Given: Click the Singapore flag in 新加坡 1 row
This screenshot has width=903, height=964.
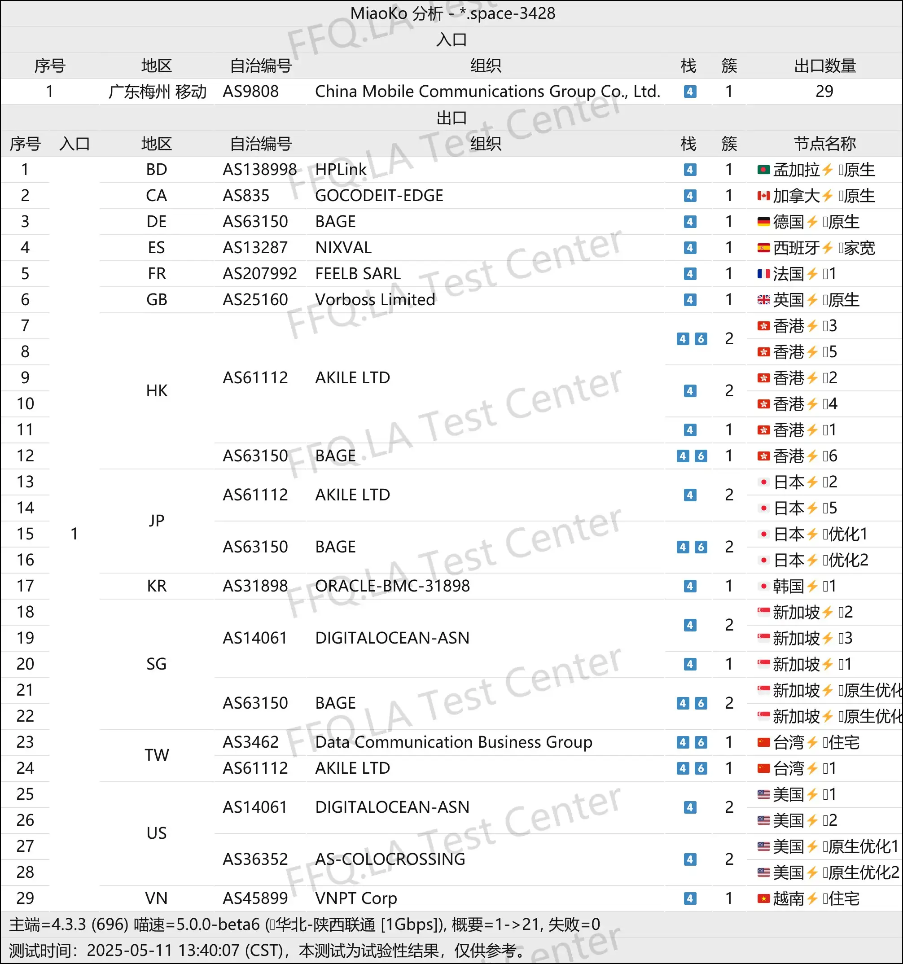Looking at the screenshot, I should point(763,664).
